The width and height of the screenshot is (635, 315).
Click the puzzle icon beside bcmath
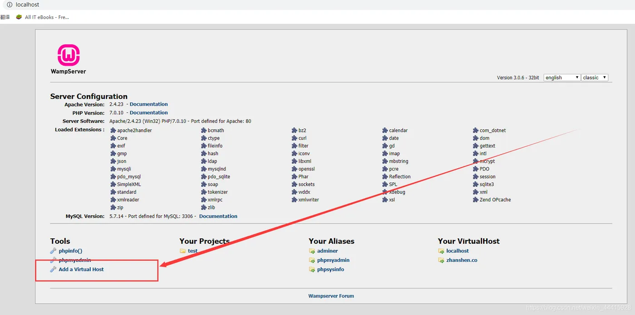(204, 131)
